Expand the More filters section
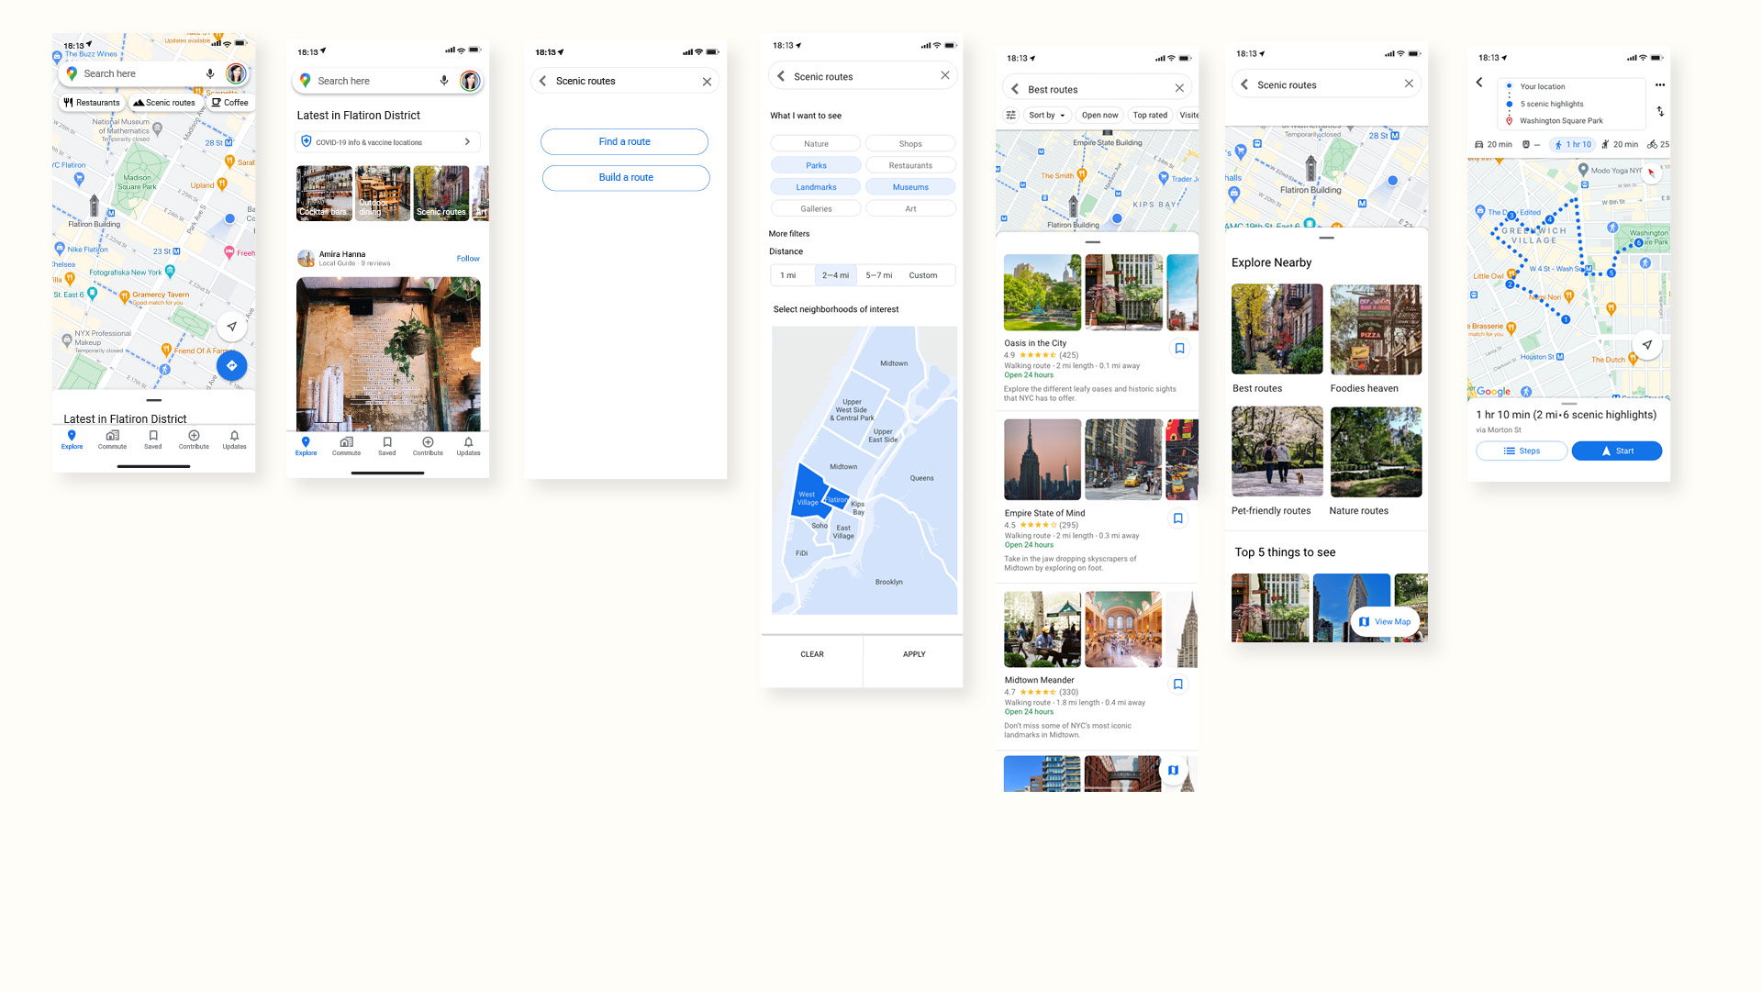This screenshot has width=1762, height=991. pyautogui.click(x=793, y=232)
